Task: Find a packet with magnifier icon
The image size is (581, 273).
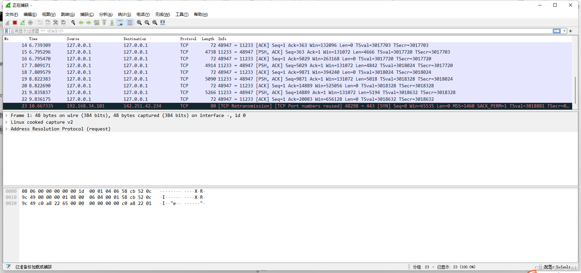Action: pyautogui.click(x=73, y=23)
